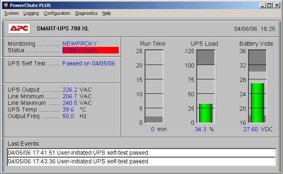Open the Diagnostics menu
The height and width of the screenshot is (174, 283).
(x=86, y=14)
